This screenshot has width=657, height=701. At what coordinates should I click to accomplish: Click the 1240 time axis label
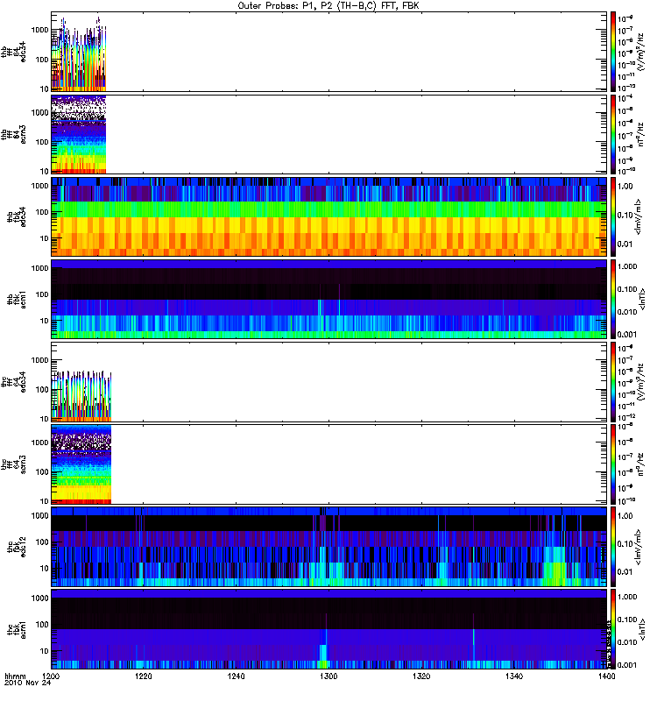236,676
